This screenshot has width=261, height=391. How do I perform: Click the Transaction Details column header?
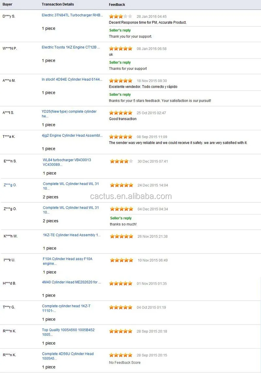58,4
